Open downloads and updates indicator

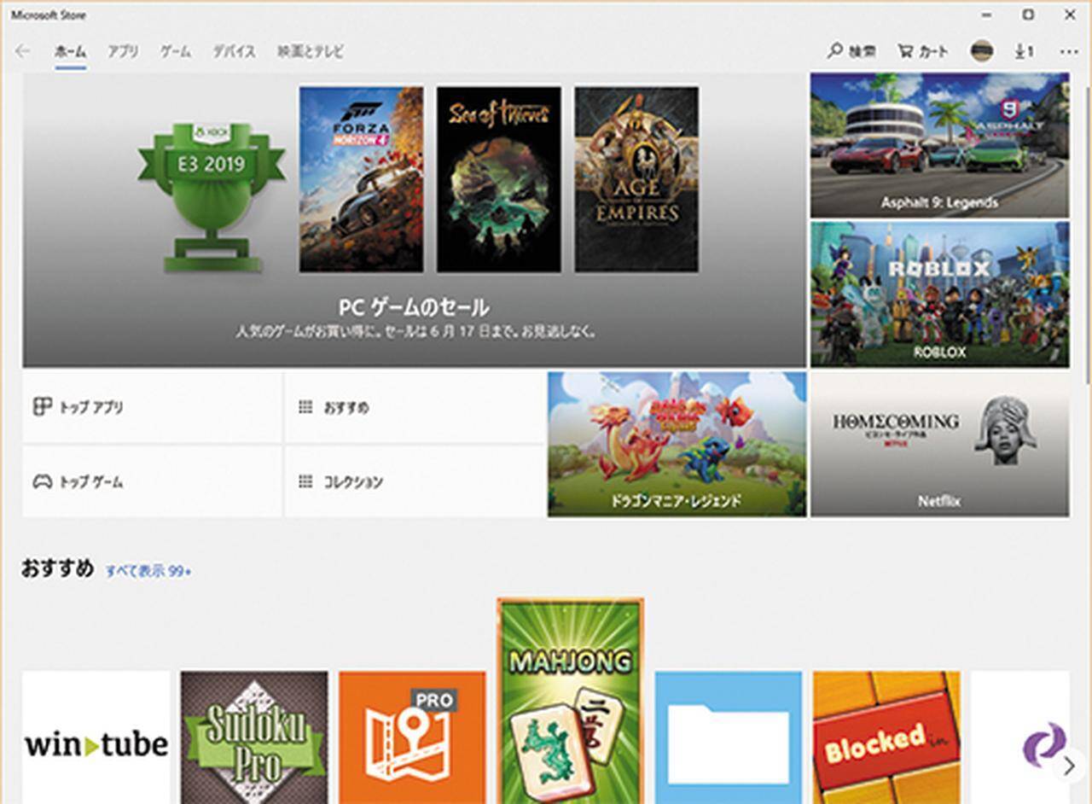click(1024, 51)
